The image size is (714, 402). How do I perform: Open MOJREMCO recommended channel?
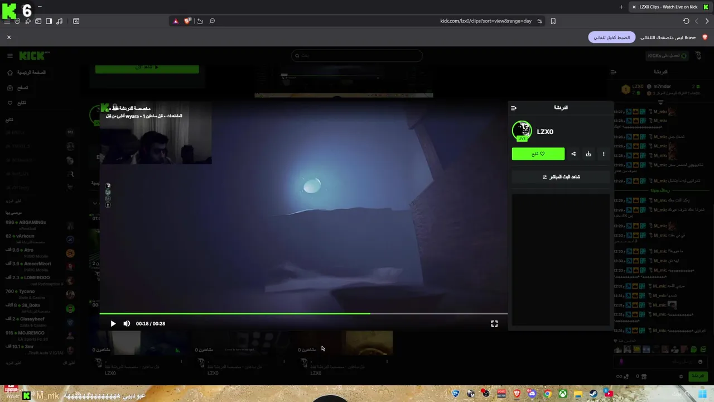point(39,336)
